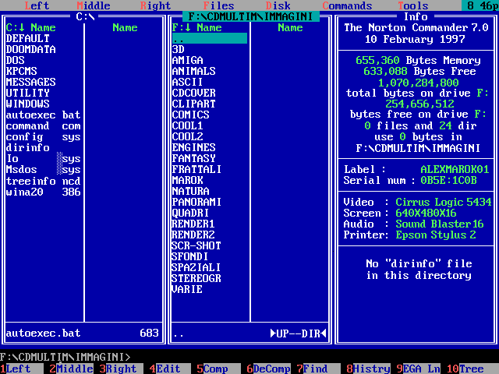Select the COOL2 folder
Viewport: 499px width, 374px height.
coord(187,136)
